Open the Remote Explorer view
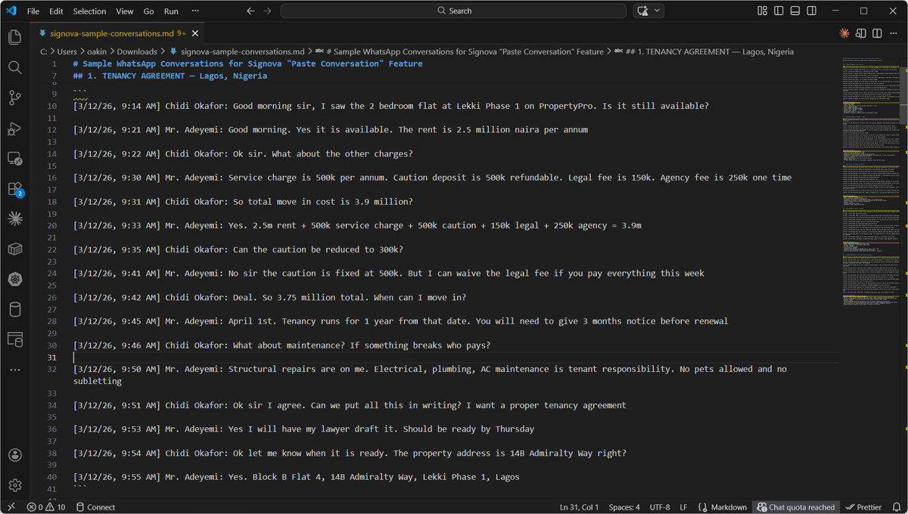 click(14, 159)
